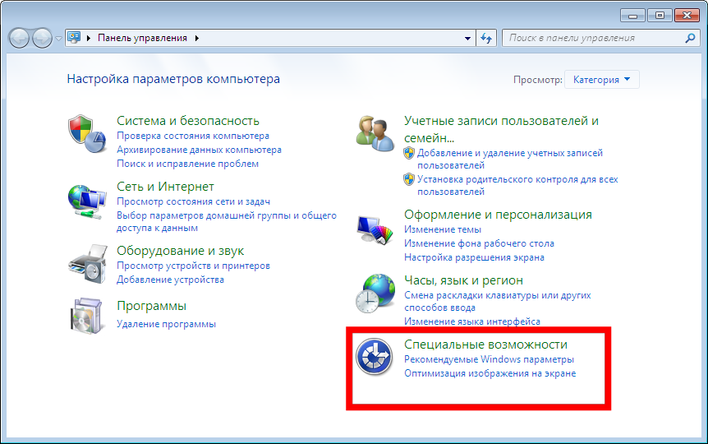708x444 pixels.
Task: Open Изменение фона рабочего стола
Action: (479, 243)
